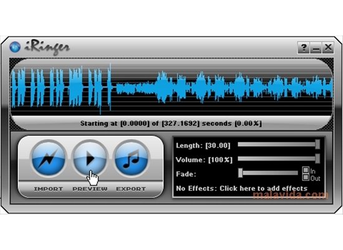
Task: Click the EXPORT label
Action: pyautogui.click(x=131, y=189)
